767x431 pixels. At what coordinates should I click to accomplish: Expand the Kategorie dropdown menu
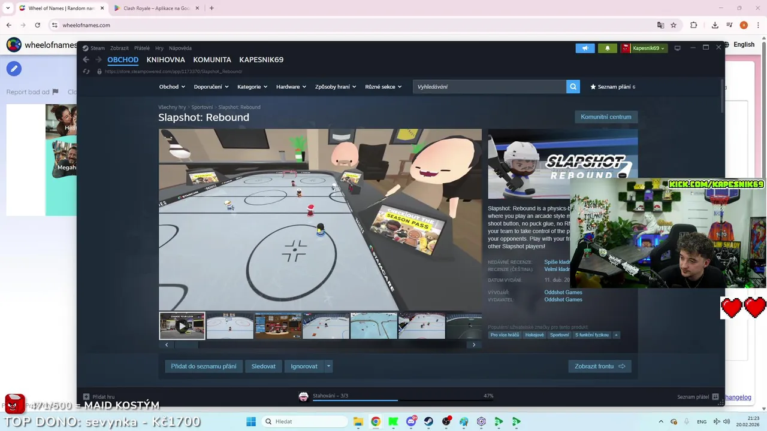pyautogui.click(x=252, y=87)
